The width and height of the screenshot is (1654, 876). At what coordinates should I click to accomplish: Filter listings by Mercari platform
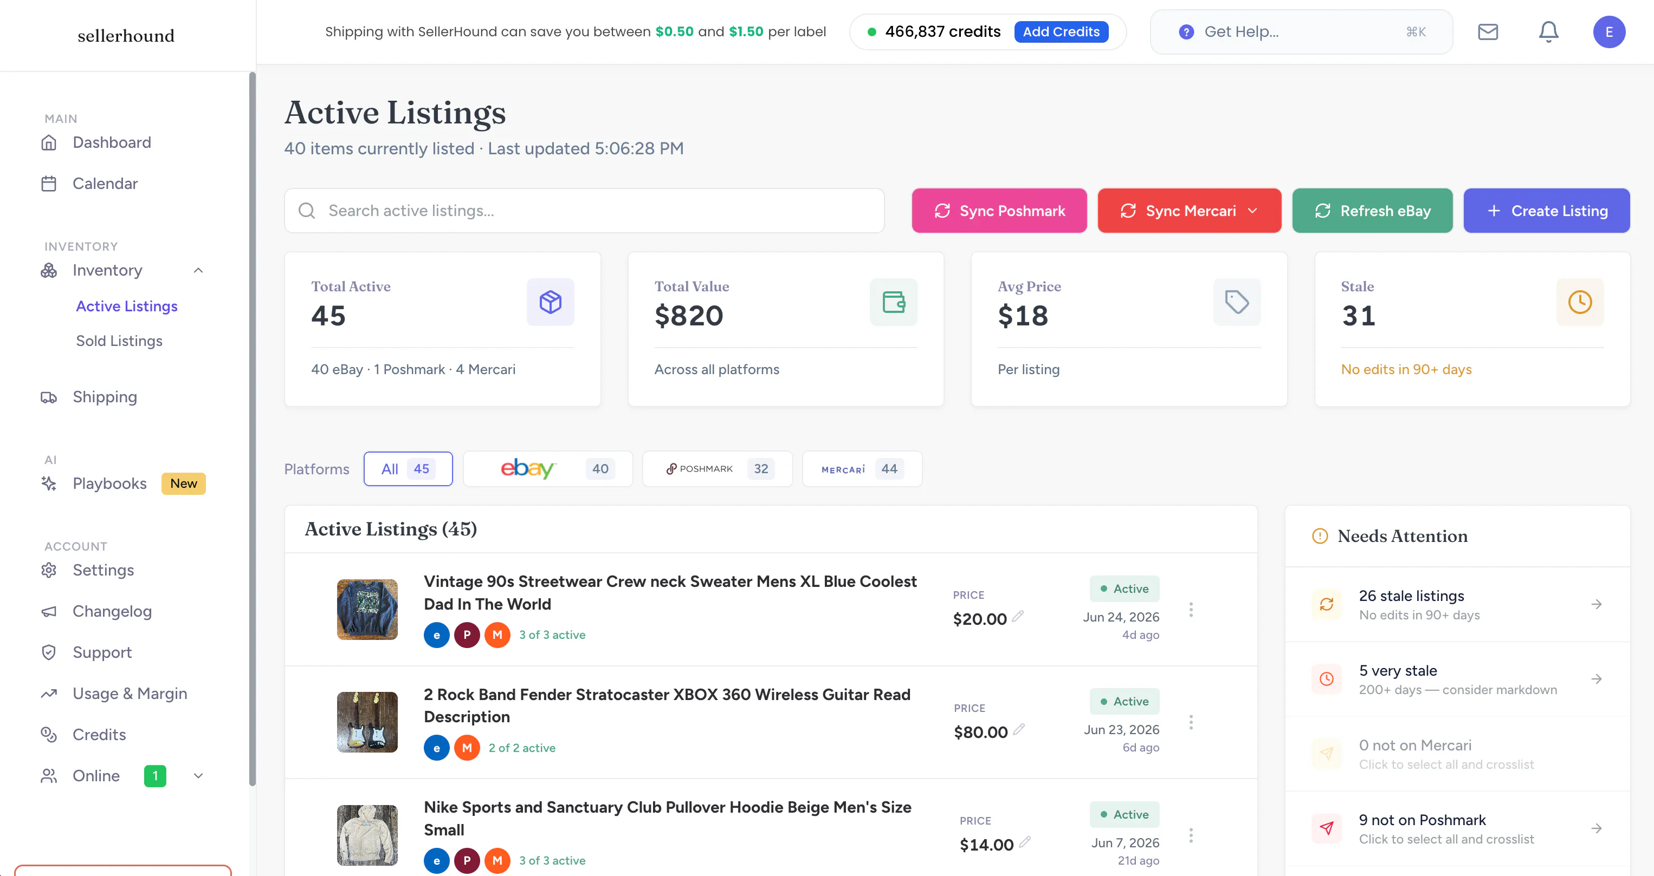(x=862, y=469)
